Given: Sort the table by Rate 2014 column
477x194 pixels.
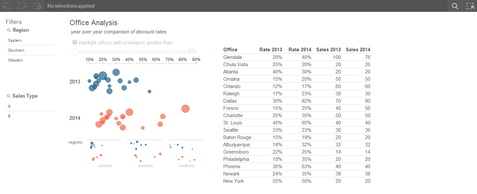Looking at the screenshot, I should tap(300, 49).
